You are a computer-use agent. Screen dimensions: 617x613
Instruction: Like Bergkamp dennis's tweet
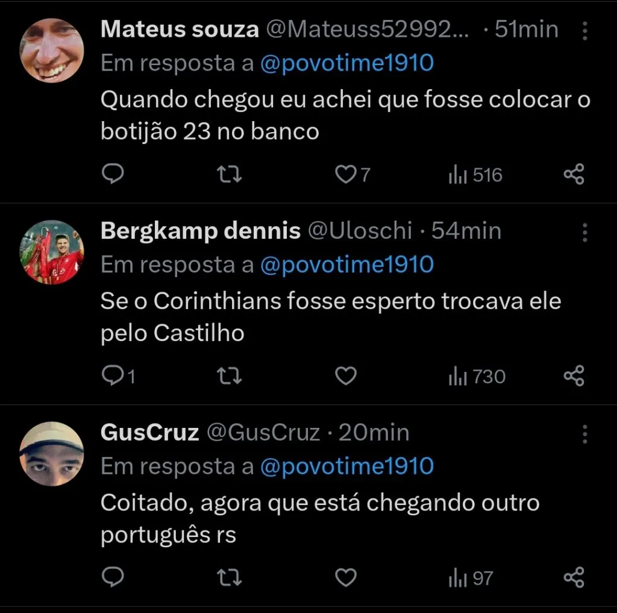(345, 376)
